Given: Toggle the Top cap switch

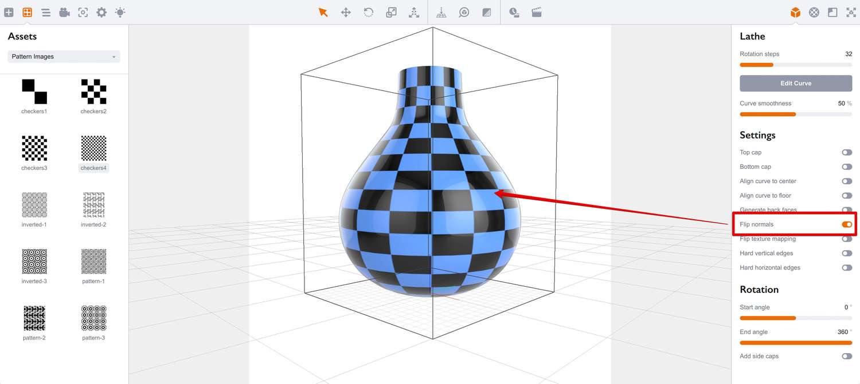Looking at the screenshot, I should [847, 152].
